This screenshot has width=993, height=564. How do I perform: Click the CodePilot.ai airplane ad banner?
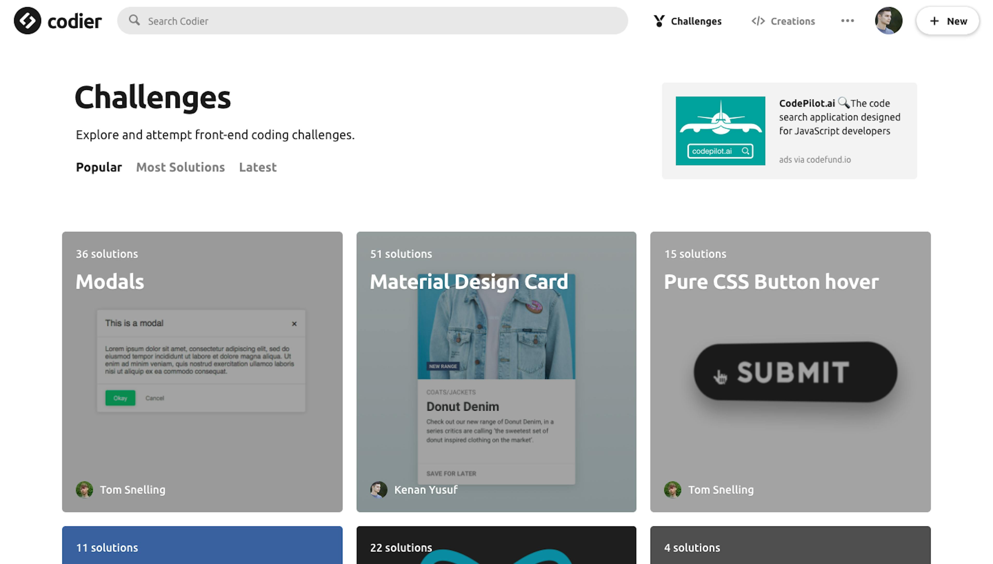point(720,131)
